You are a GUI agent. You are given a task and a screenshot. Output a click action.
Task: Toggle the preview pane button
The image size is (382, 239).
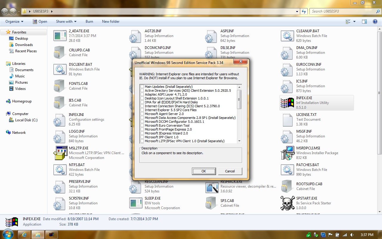tap(364, 22)
